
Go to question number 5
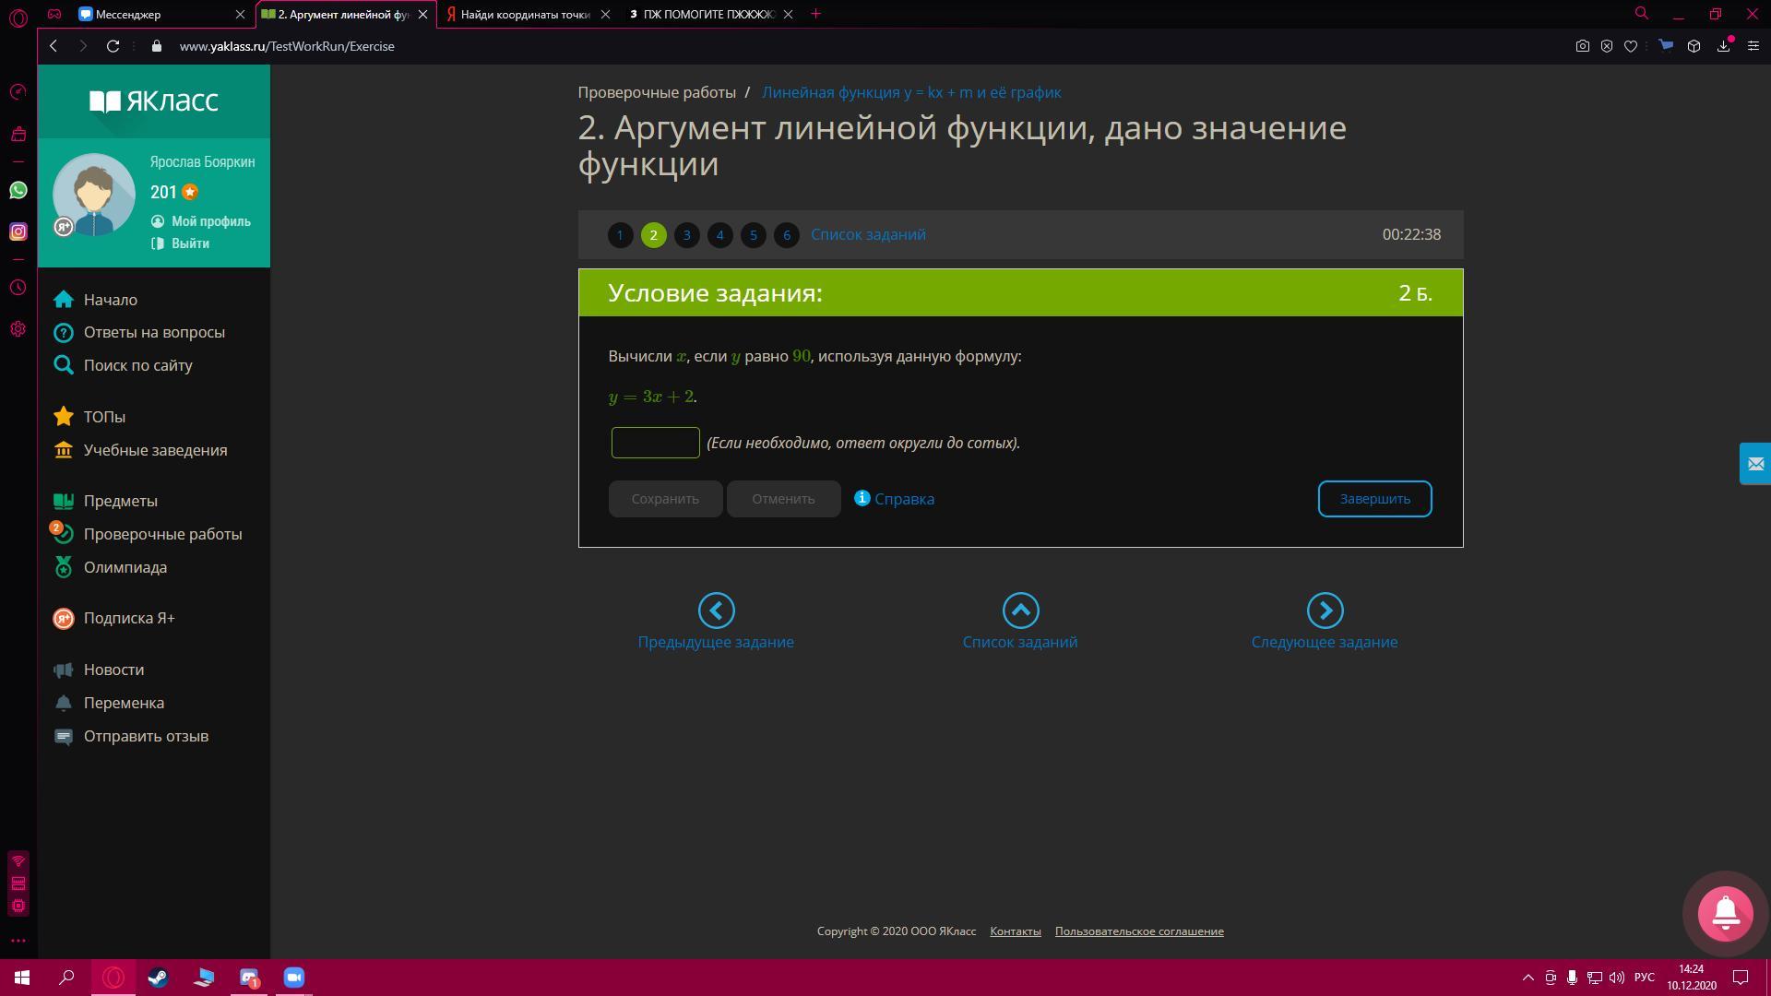(753, 235)
